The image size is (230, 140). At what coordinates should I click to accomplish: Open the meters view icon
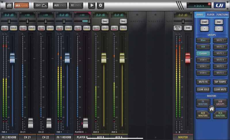9,5
